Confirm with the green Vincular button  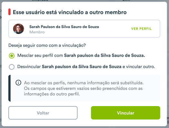point(126,113)
